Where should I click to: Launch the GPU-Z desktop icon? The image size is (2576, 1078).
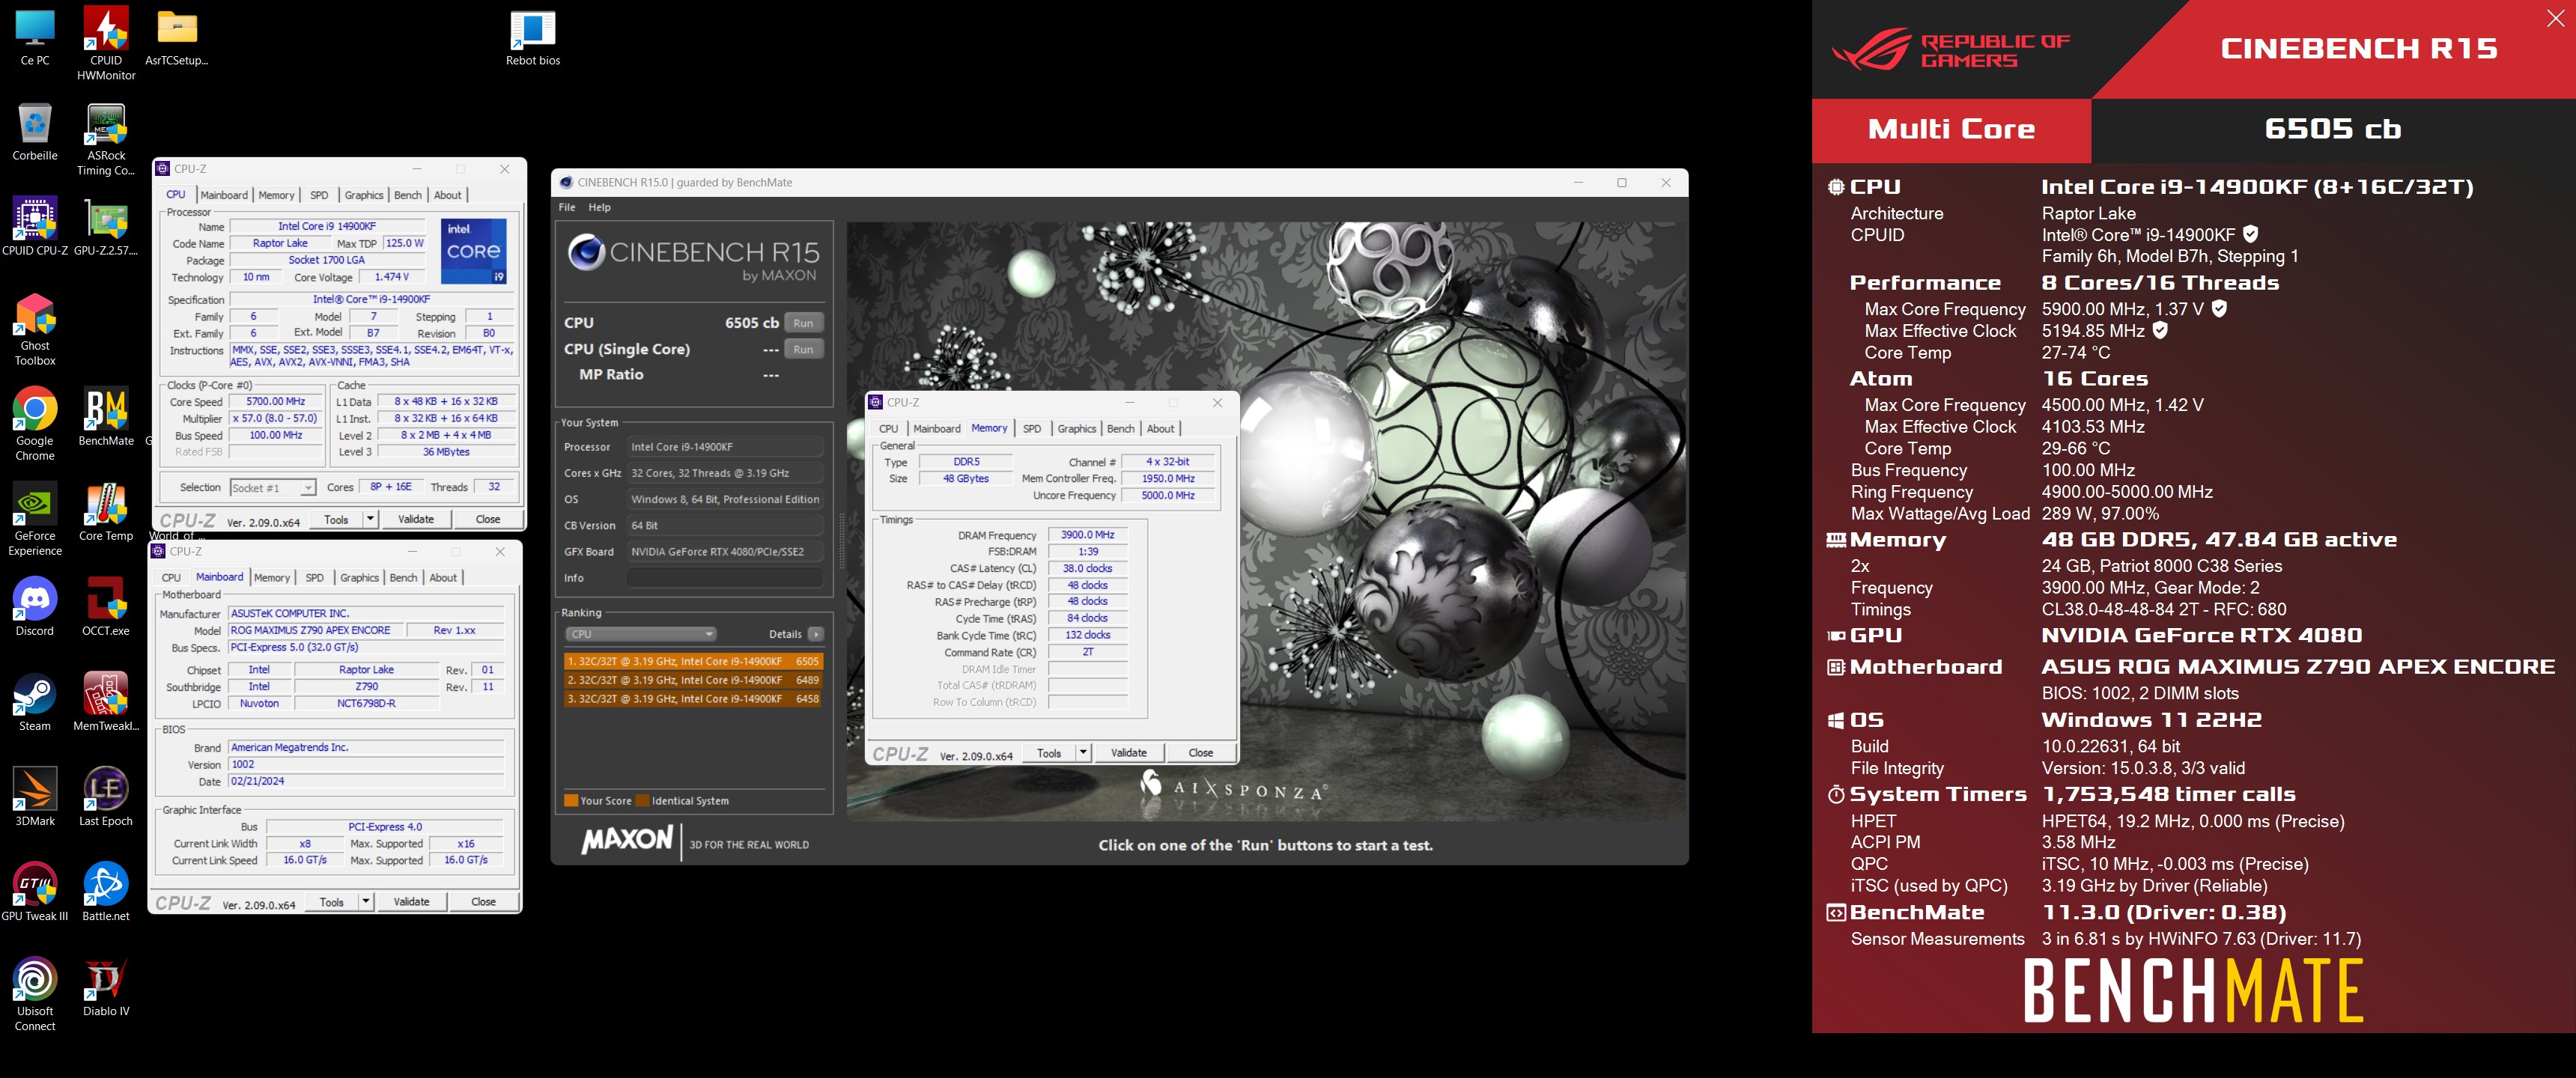[x=106, y=226]
